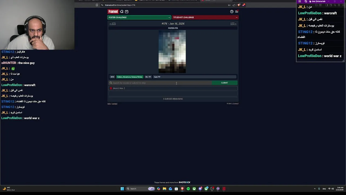Viewport: 346px width, 195px height.
Task: Switch to Poster Challenge tab
Action: click(139, 17)
